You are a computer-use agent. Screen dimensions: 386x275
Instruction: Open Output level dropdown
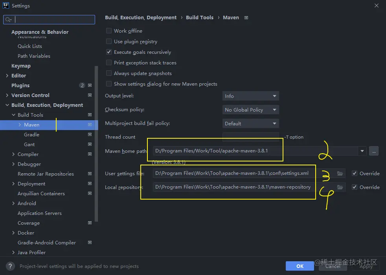251,96
